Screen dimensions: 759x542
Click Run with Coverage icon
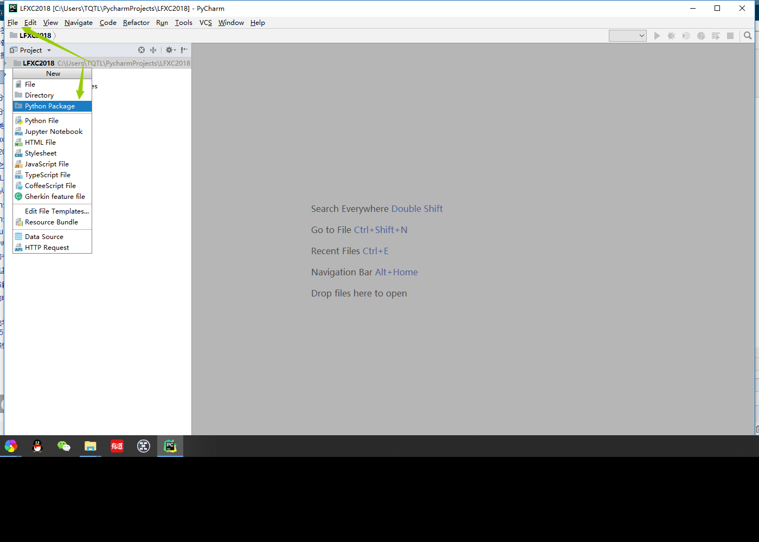[686, 36]
